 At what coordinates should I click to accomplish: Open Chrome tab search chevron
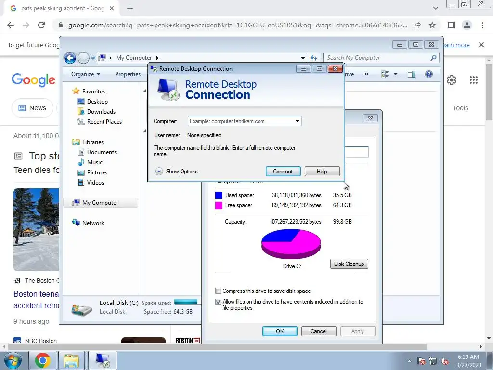coord(435,8)
